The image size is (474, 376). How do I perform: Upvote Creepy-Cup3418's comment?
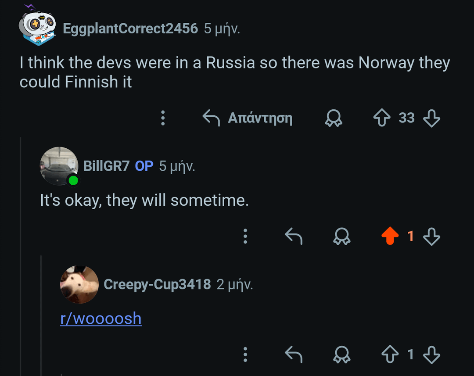(390, 354)
